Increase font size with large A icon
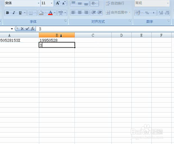The image size is (174, 144). (58, 3)
